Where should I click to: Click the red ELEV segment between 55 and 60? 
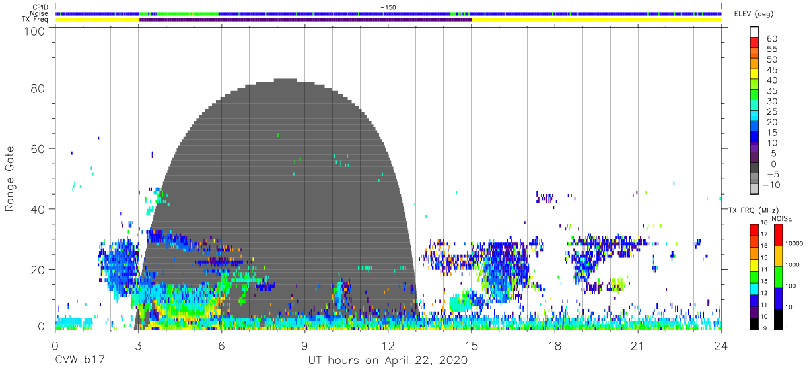(754, 42)
